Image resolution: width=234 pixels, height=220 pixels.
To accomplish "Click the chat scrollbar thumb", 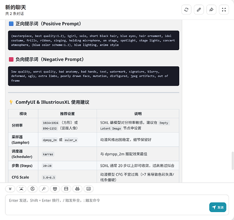I will (233, 161).
